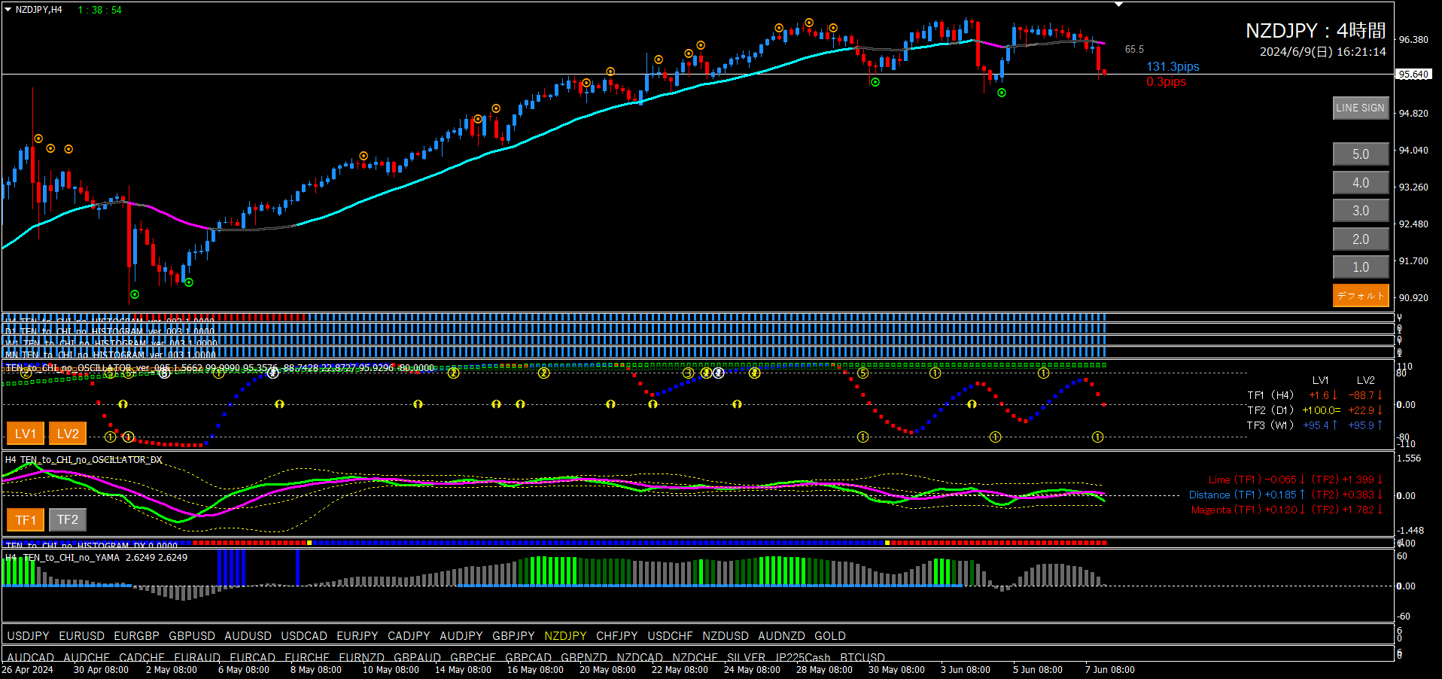Select the 5.0 level button
1442x679 pixels.
(x=1361, y=154)
